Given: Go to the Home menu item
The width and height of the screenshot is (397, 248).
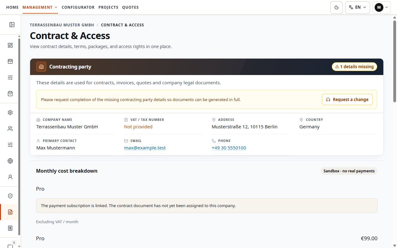Looking at the screenshot, I should coord(12,7).
